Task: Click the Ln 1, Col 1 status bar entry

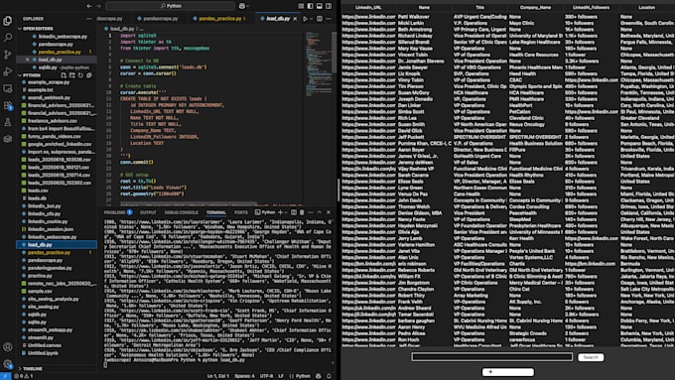Action: (218, 376)
